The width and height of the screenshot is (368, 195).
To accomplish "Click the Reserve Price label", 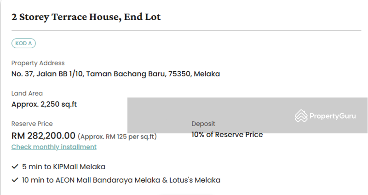I will coord(32,124).
